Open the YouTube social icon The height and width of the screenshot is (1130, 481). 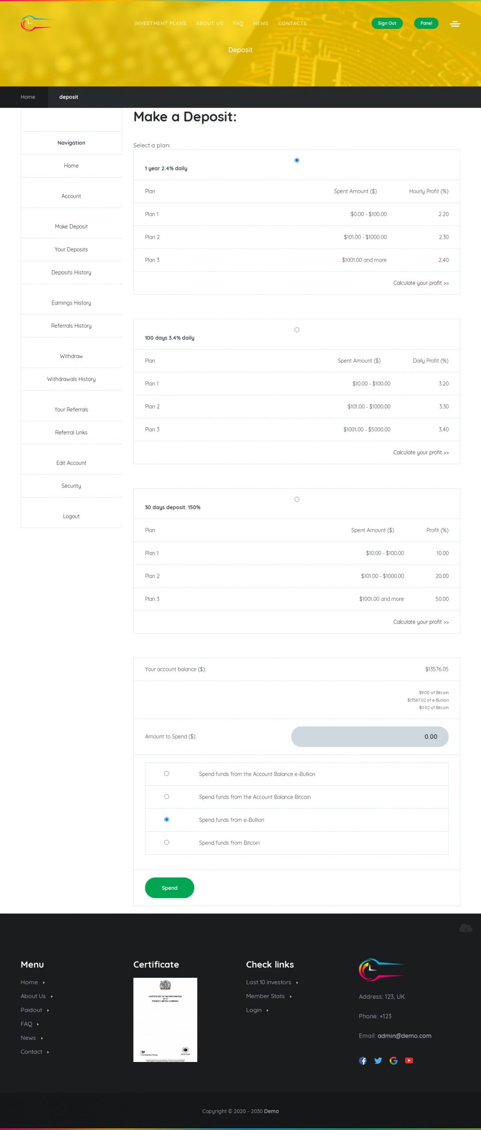409,1061
